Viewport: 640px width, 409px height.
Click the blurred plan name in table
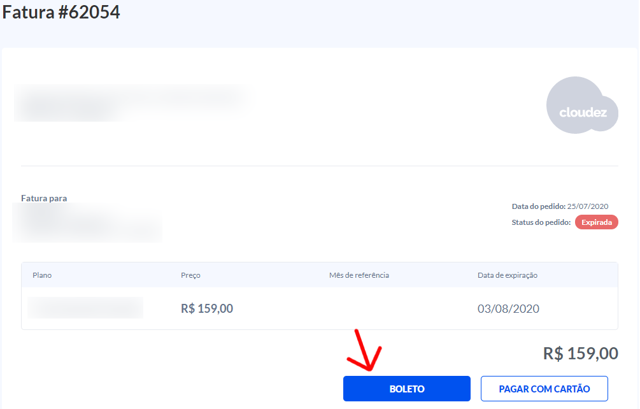tap(85, 308)
